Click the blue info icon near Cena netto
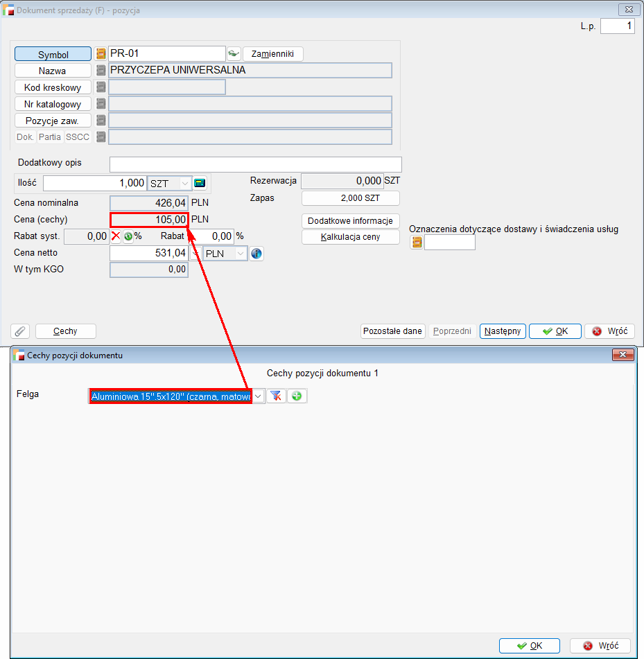 click(256, 254)
